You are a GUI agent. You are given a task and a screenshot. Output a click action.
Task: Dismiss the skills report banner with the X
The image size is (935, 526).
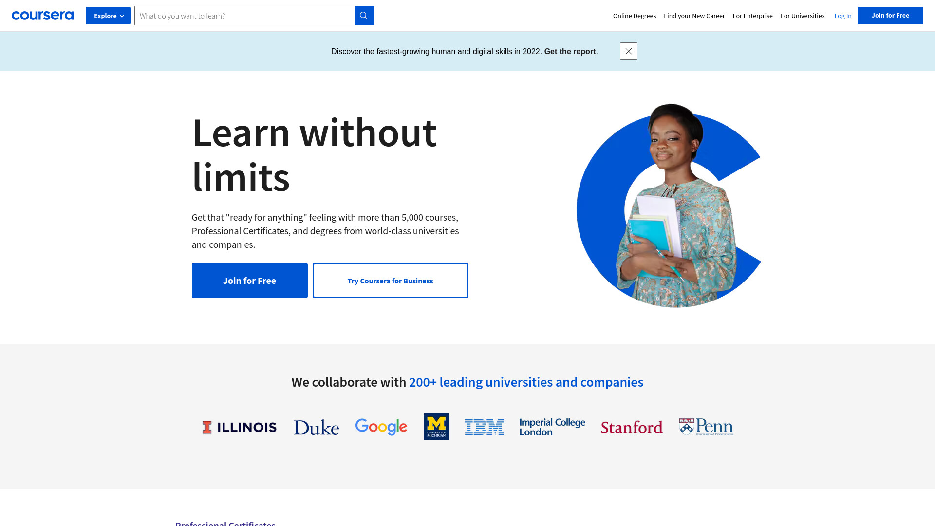coord(629,51)
